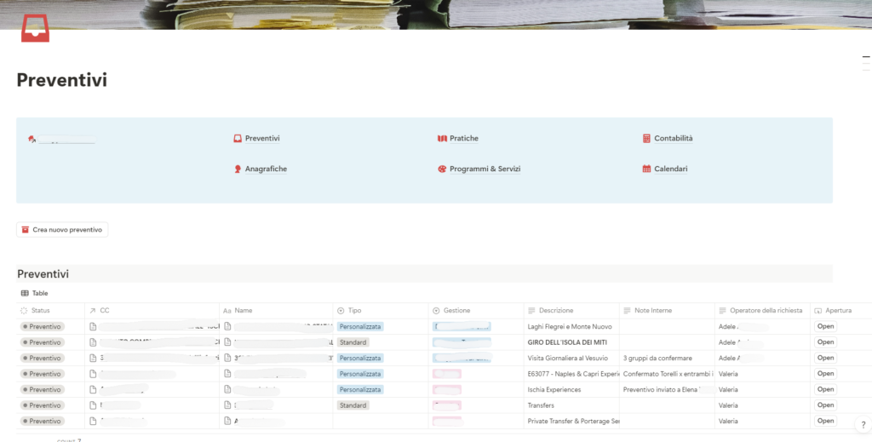872x442 pixels.
Task: Click the redacted home link icon
Action: point(32,139)
